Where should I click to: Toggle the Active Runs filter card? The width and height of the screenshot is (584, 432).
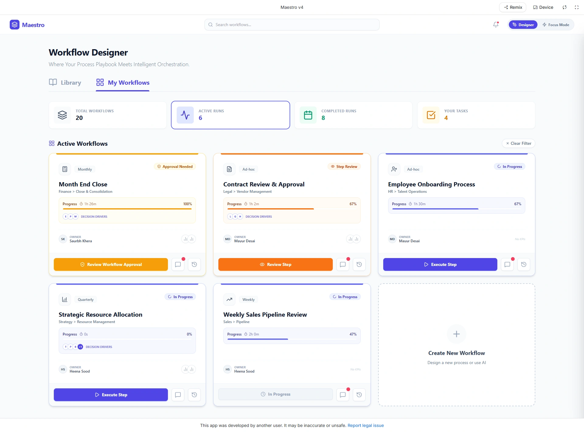pyautogui.click(x=230, y=115)
